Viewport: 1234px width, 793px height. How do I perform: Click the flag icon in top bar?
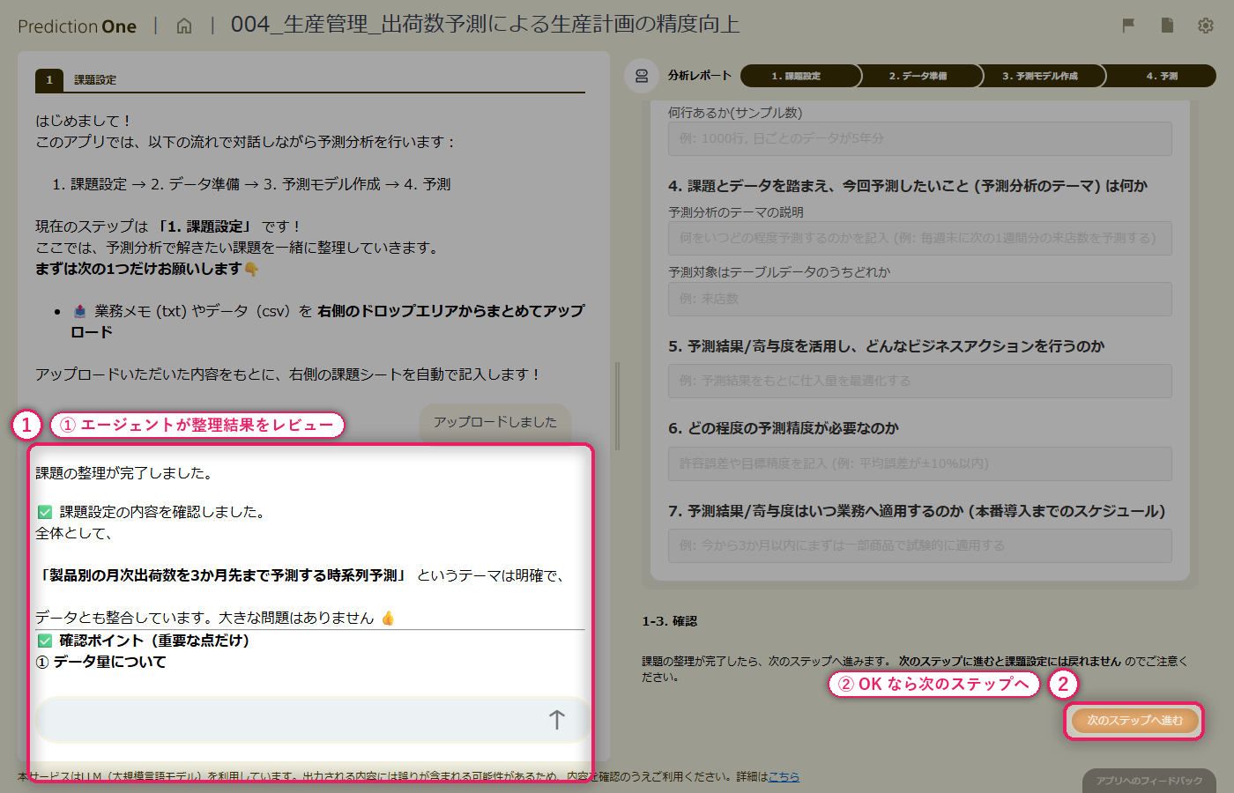1128,26
